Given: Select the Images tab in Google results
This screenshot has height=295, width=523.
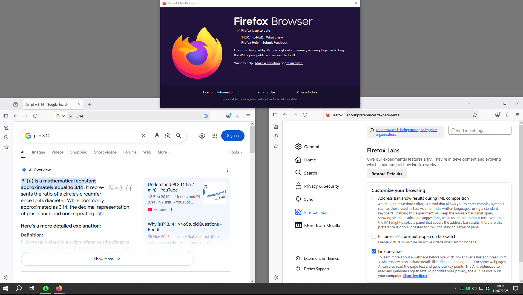Looking at the screenshot, I should tap(38, 152).
